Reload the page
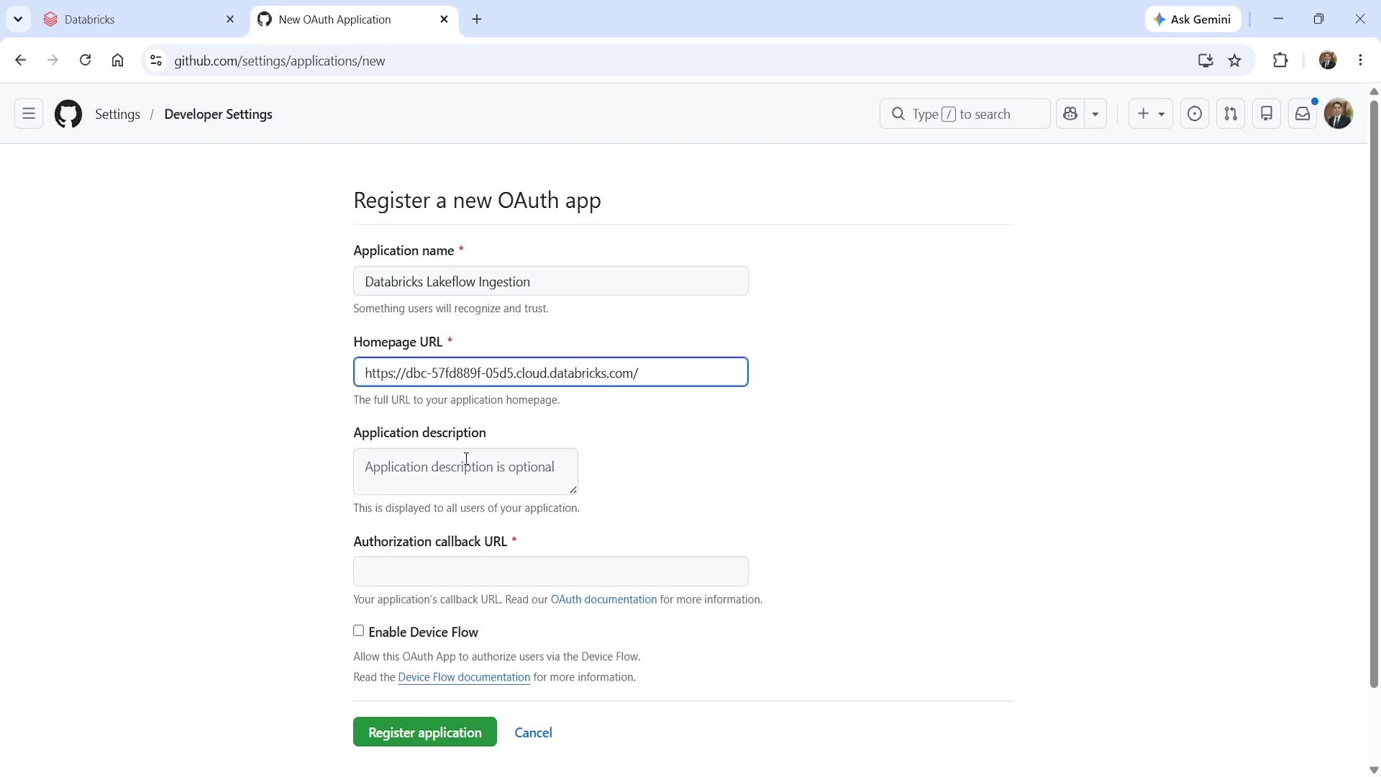 point(86,61)
